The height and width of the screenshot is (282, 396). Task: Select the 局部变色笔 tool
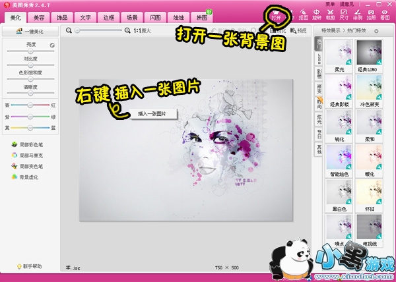coord(27,166)
